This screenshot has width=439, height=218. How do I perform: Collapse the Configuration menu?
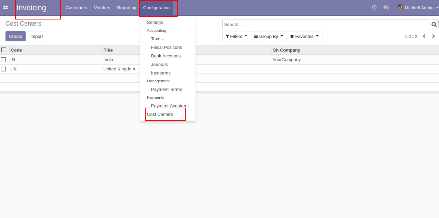click(156, 8)
